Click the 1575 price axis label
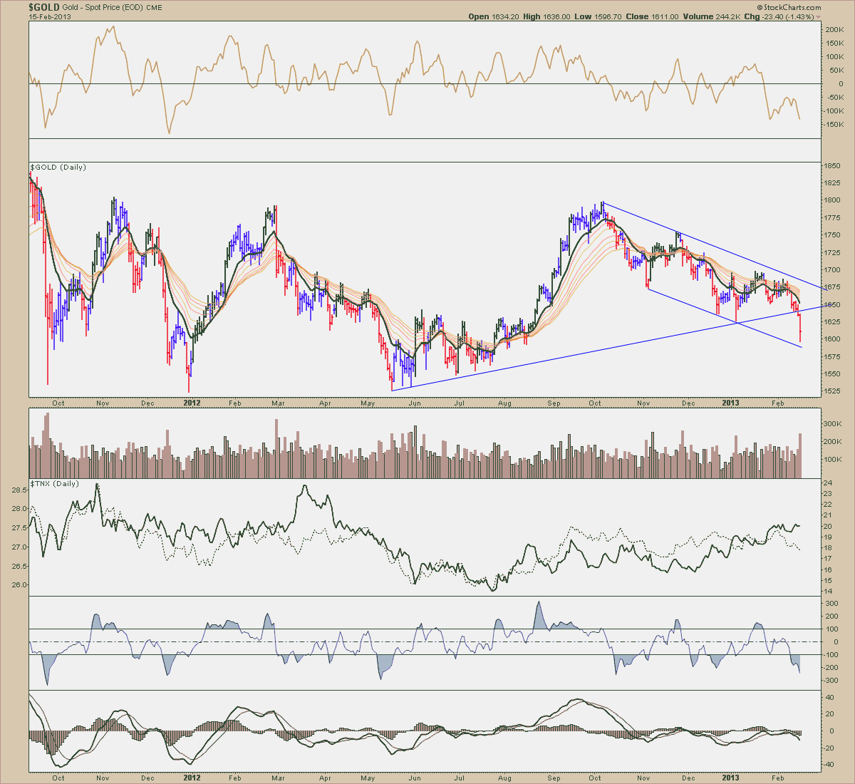Screen dimensions: 855x784 832,357
